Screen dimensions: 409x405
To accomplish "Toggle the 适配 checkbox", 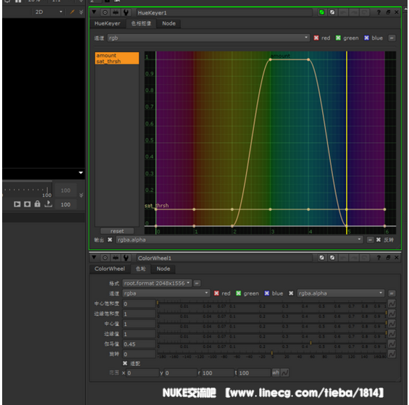I will [x=125, y=364].
